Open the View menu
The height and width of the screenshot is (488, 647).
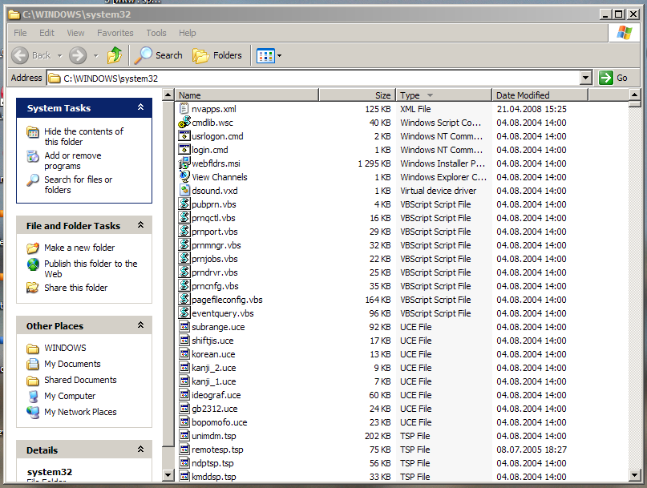(75, 33)
